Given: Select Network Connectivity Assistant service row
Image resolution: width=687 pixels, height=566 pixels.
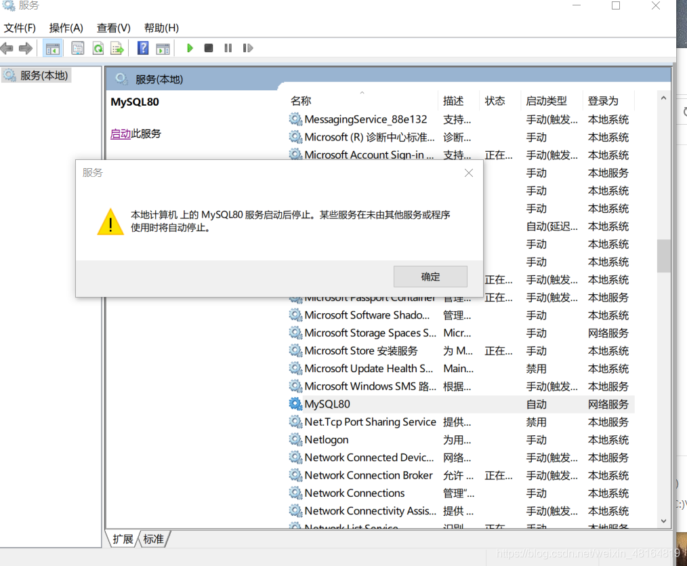Looking at the screenshot, I should 461,511.
